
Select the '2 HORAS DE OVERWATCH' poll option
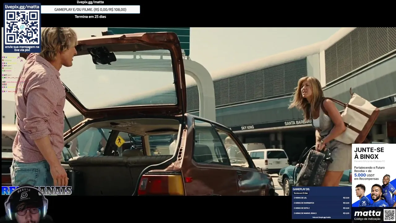321,203
